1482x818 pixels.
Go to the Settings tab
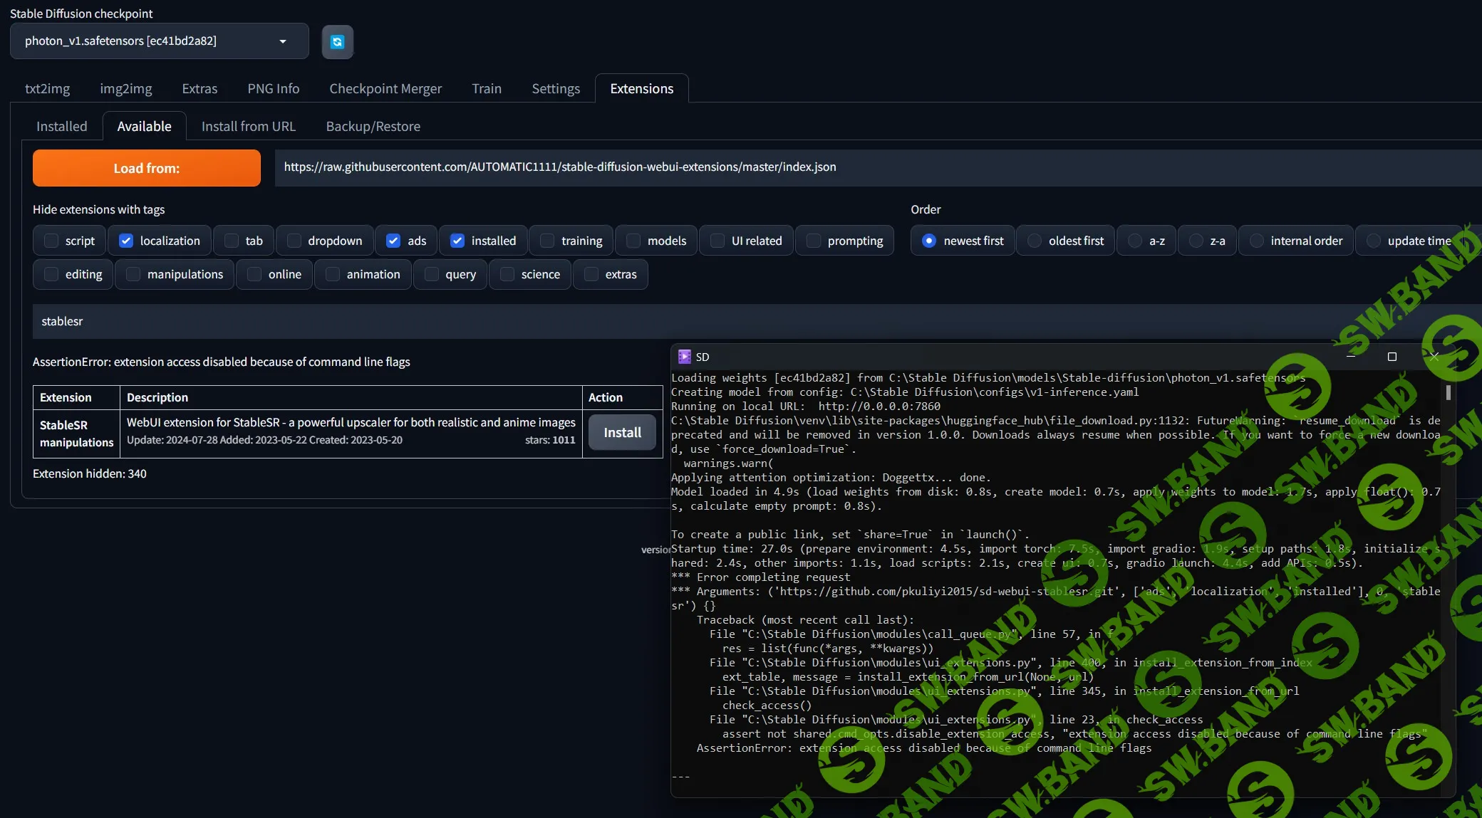click(555, 88)
